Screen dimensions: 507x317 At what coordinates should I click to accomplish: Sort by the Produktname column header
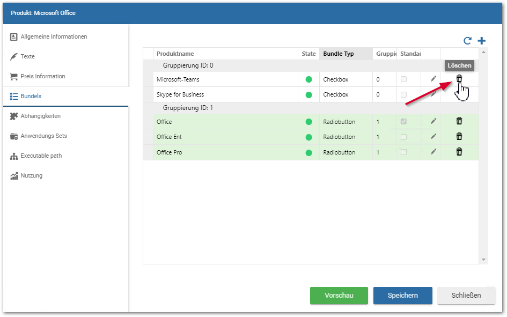(225, 54)
